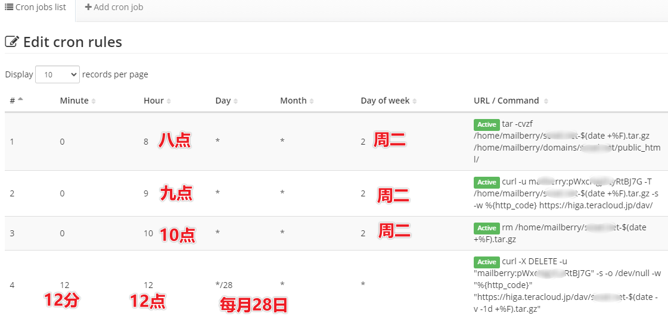Sort the table by Minute column
The width and height of the screenshot is (668, 316).
pos(78,101)
